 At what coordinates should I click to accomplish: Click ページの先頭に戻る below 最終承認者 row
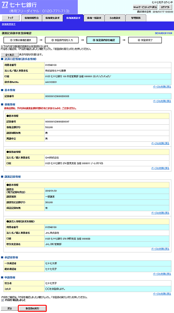click(162, 274)
